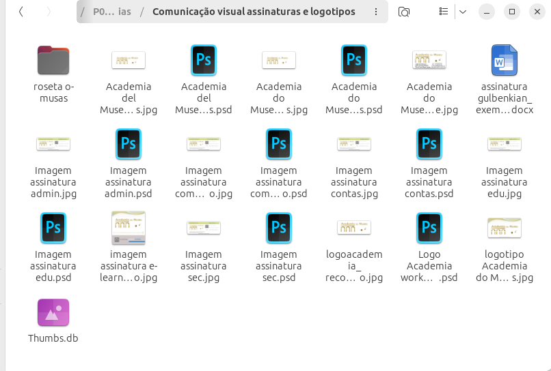Select the Thumbs.db file icon
Screen dimensions: 551x371
coord(53,312)
